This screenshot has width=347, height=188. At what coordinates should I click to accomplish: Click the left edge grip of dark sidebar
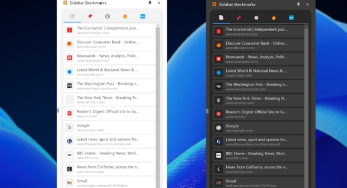(207, 111)
